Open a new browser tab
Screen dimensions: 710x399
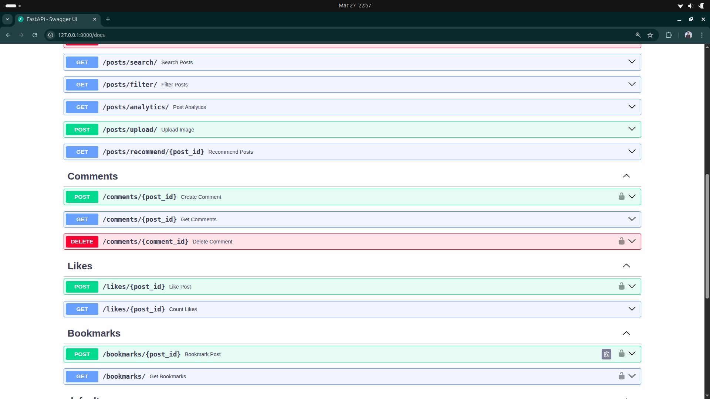[x=108, y=19]
